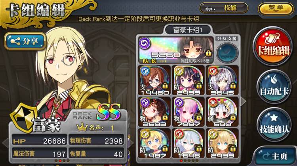297x166 pixels.
Task: Select the first stats page indicator dot
Action: [56, 161]
